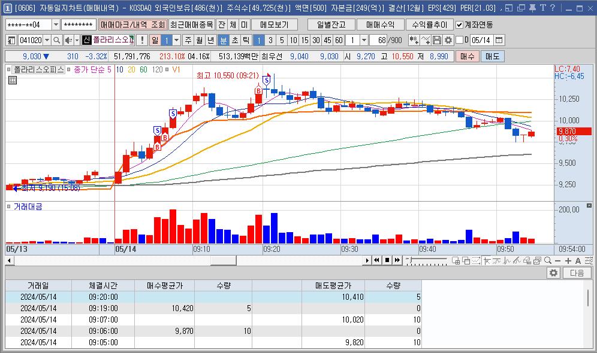Select the 15 minute interval
The height and width of the screenshot is (353, 597).
304,40
